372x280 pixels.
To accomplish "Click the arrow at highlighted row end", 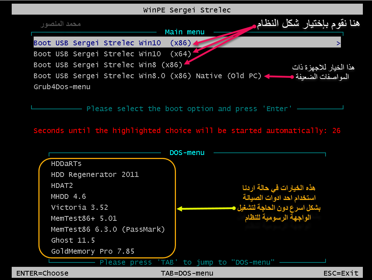I will click(x=338, y=43).
